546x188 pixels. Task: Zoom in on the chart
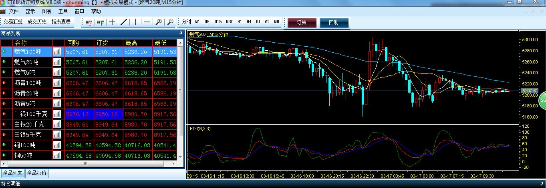point(159,22)
